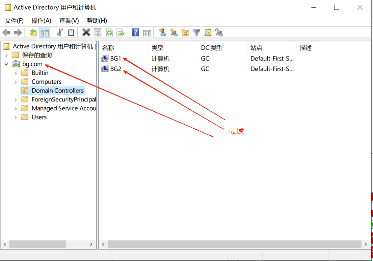Click list pane scroll left arrow
This screenshot has height=261, width=373.
pyautogui.click(x=103, y=244)
